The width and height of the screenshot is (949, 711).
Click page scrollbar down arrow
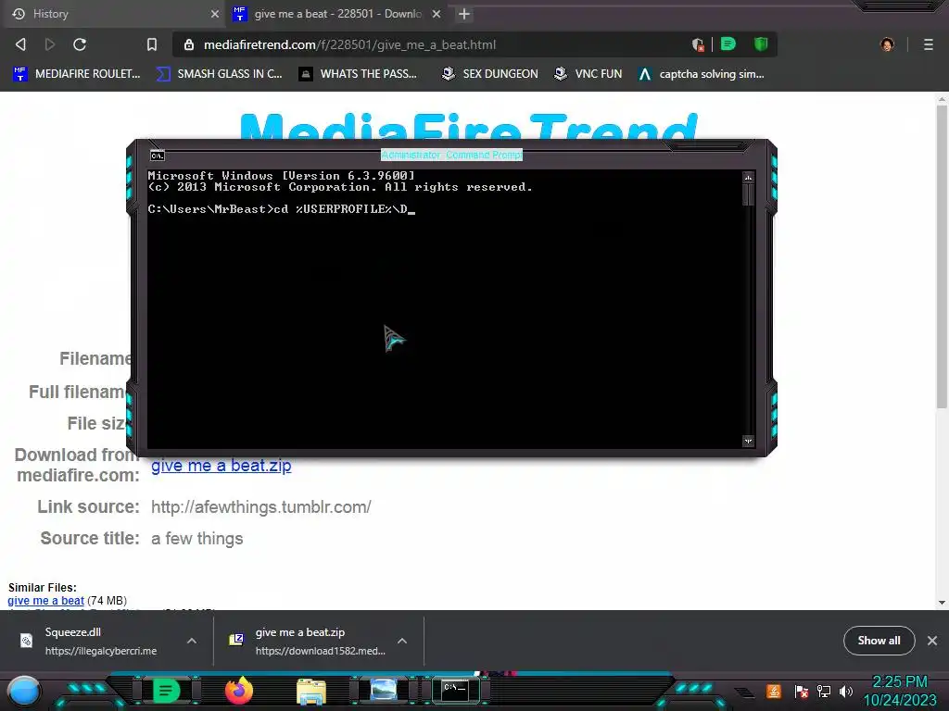pyautogui.click(x=942, y=603)
